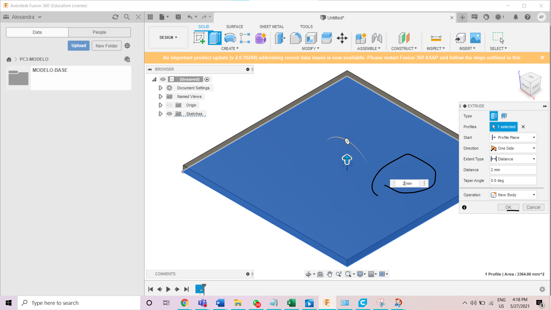Image resolution: width=551 pixels, height=310 pixels.
Task: Open Extent Type dropdown Distance
Action: 513,159
